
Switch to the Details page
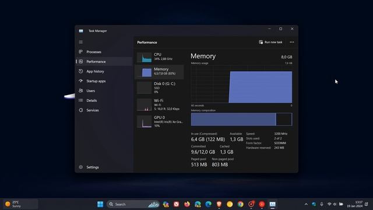tap(104, 100)
